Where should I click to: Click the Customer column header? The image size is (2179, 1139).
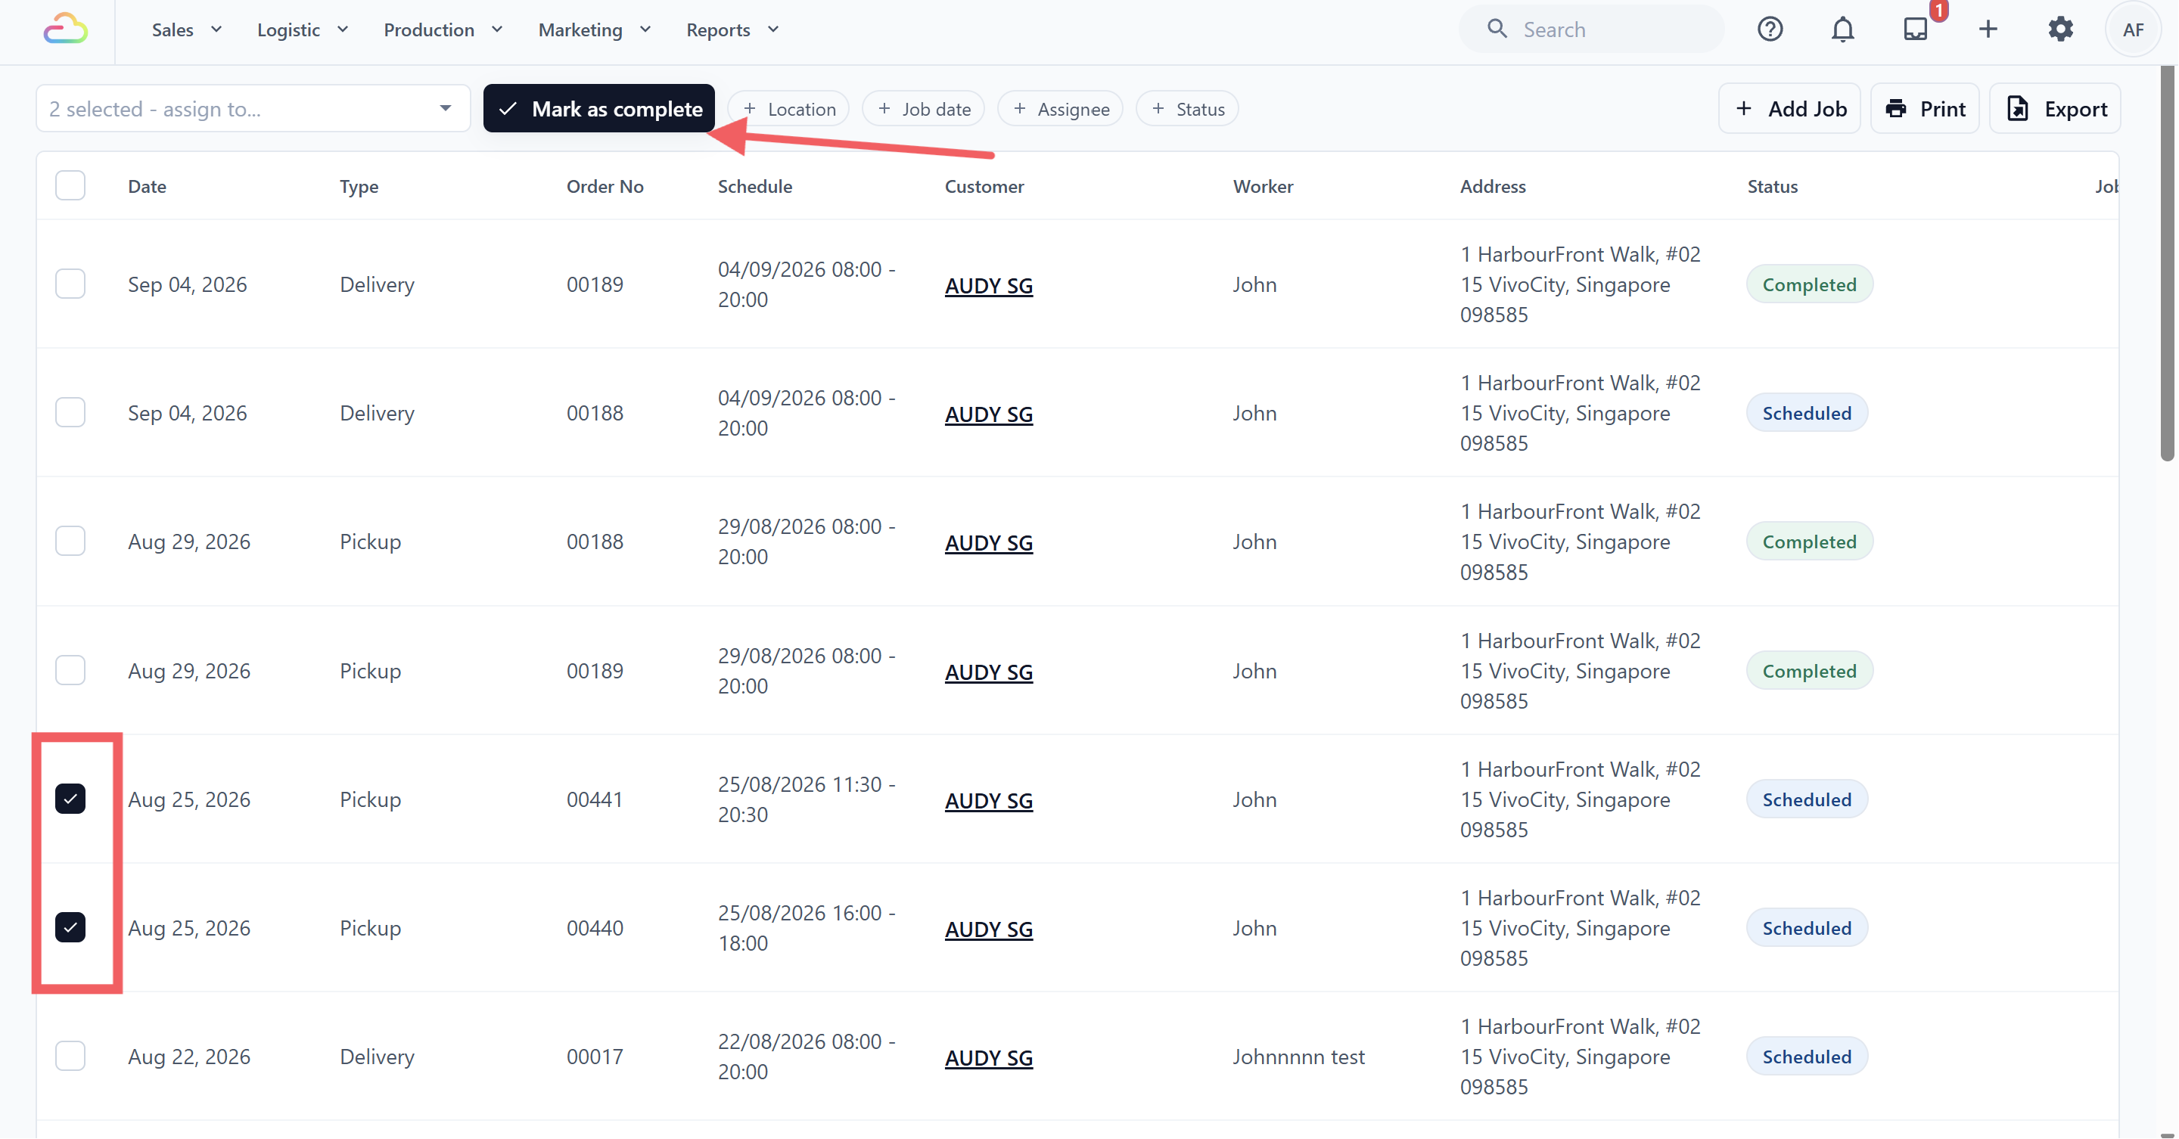984,186
